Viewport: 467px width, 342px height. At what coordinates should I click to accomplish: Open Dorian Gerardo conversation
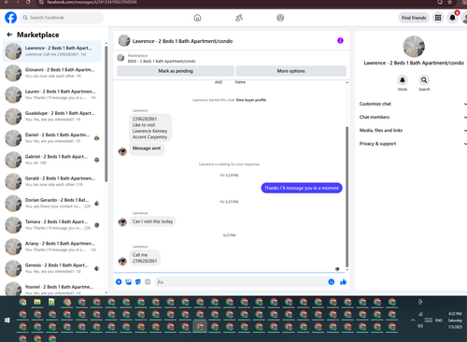[x=52, y=203]
